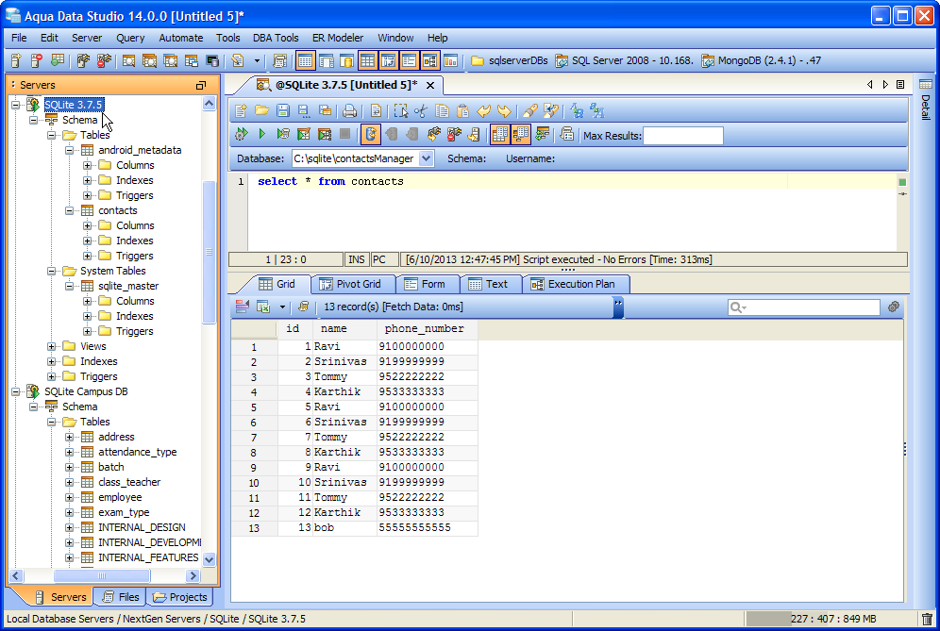
Task: Click the trash can icon in status bar
Action: (x=927, y=619)
